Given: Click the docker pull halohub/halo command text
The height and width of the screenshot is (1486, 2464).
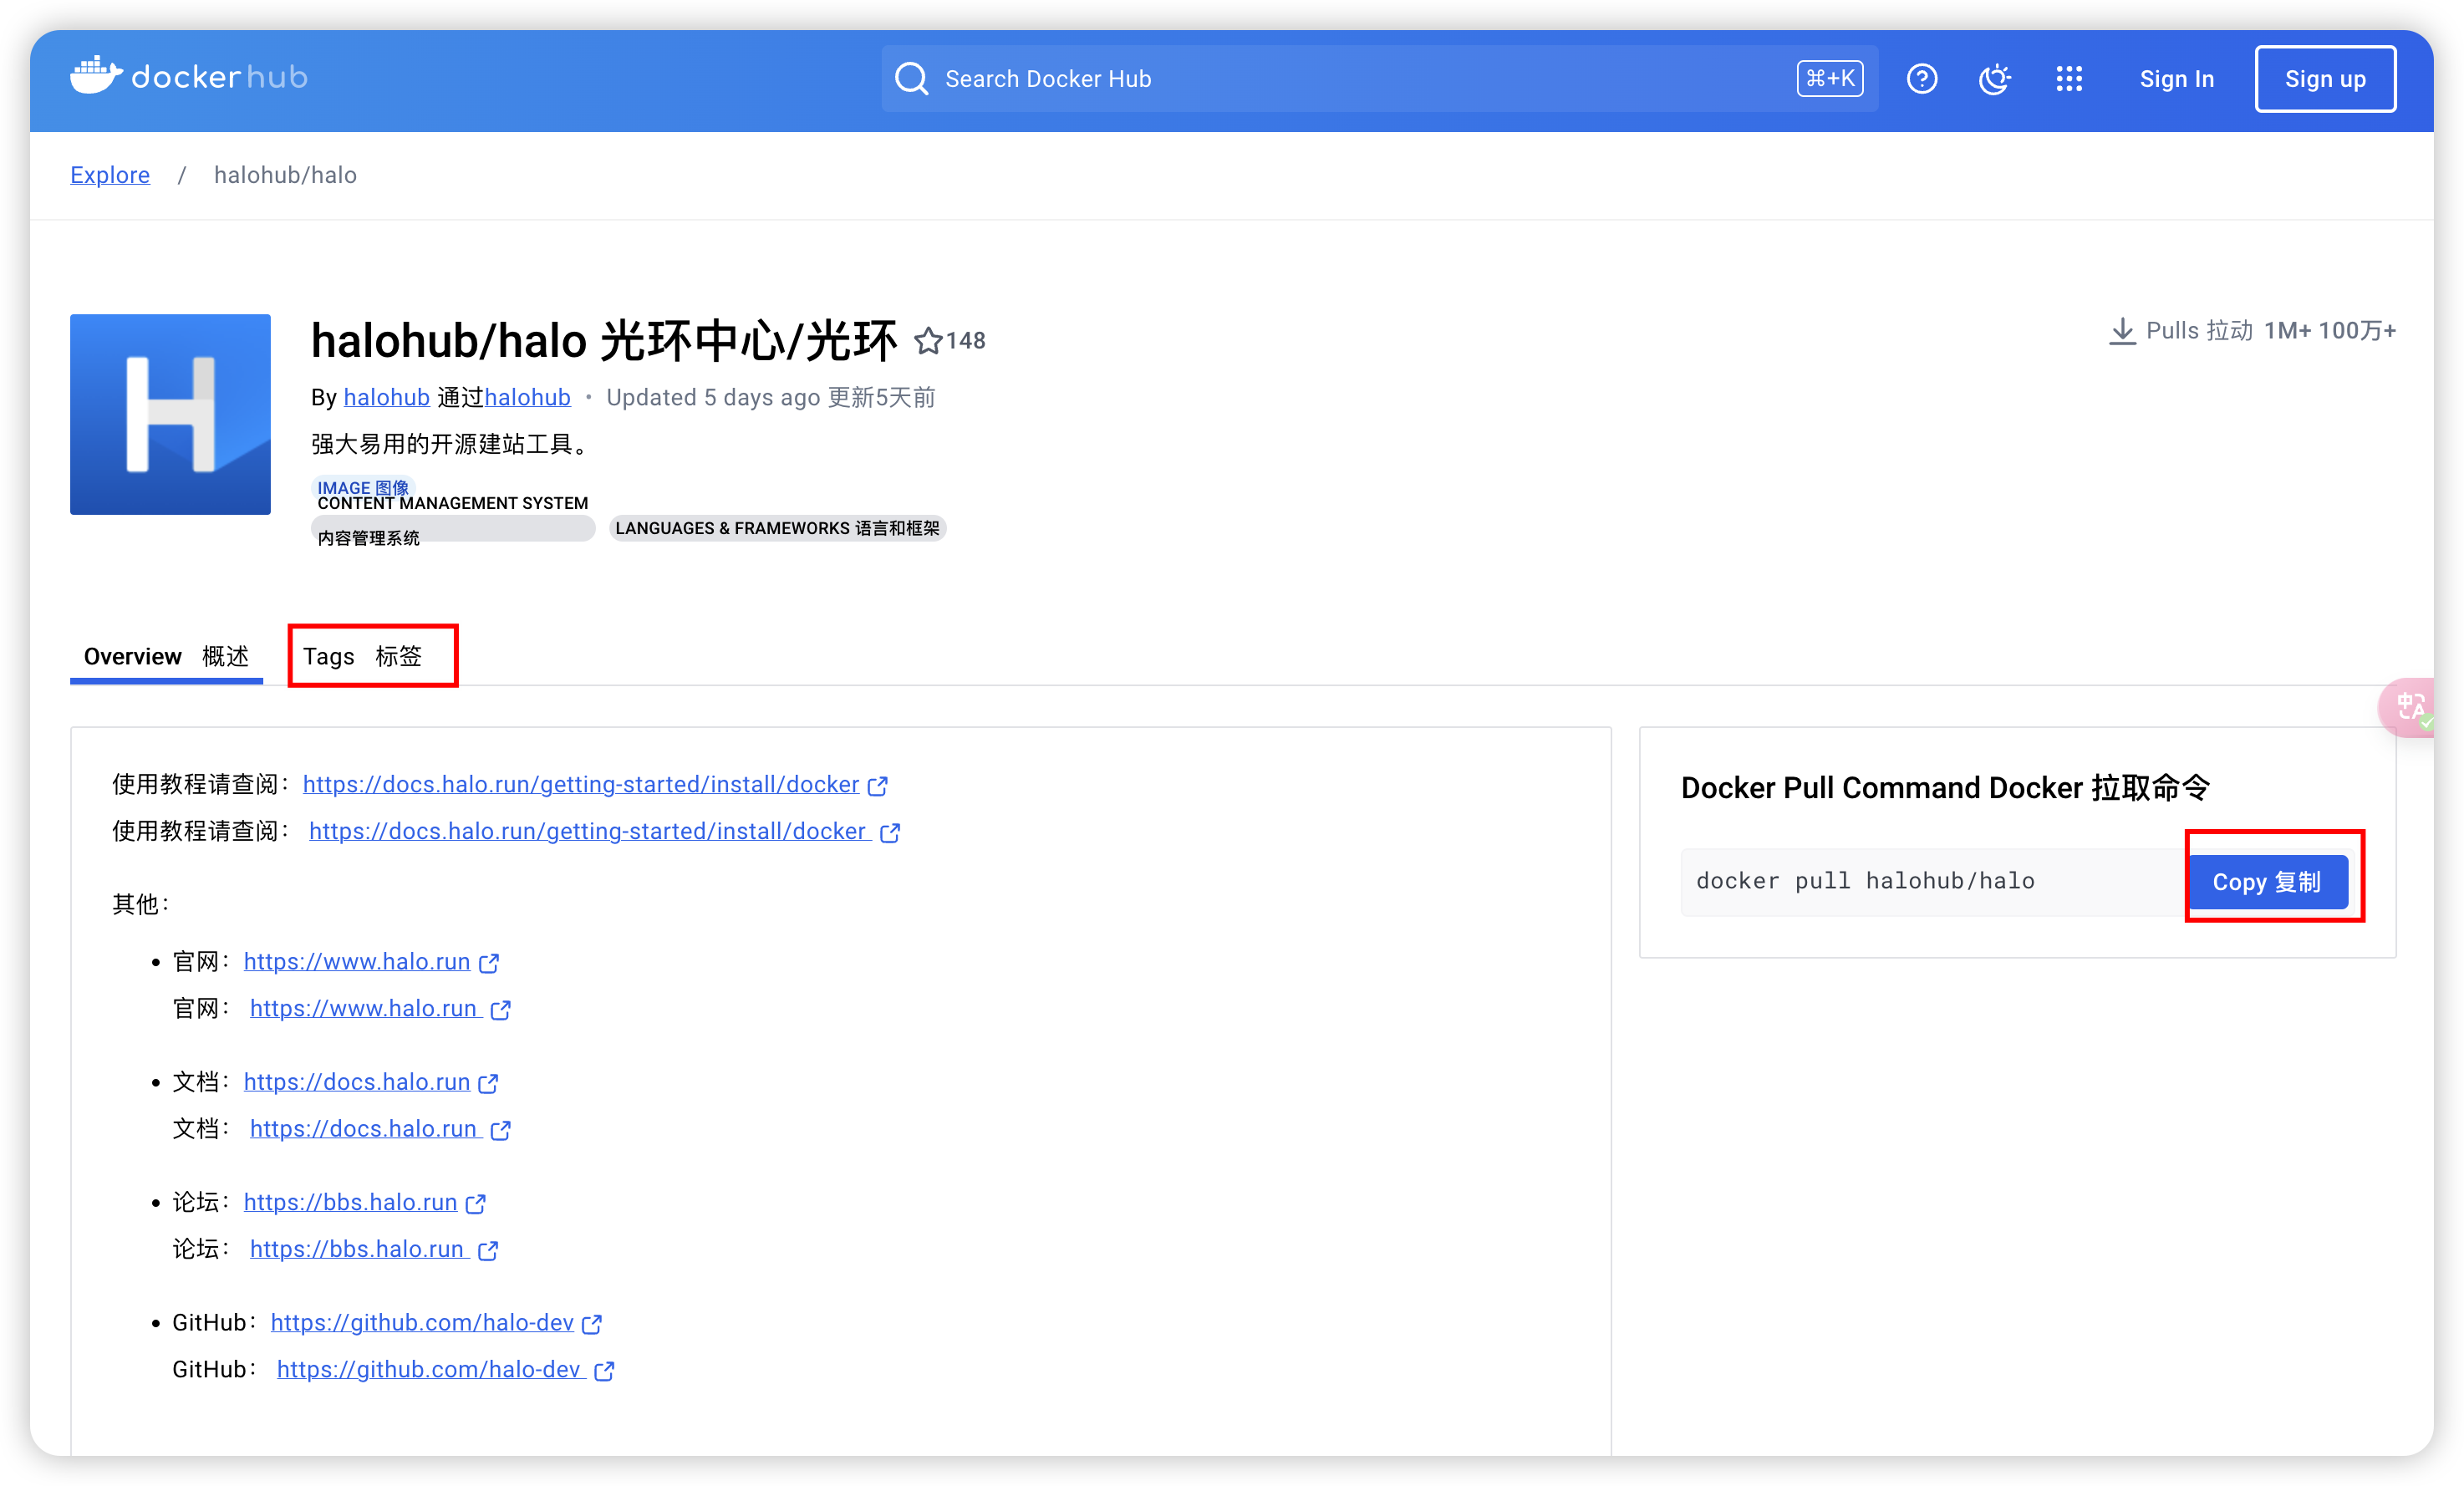Looking at the screenshot, I should pyautogui.click(x=1865, y=881).
